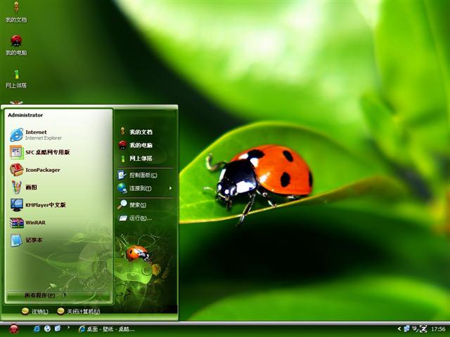450x337 pixels.
Task: Switch to the 桌面 - 壁纸 - 桌酷... taskbar window
Action: click(106, 329)
